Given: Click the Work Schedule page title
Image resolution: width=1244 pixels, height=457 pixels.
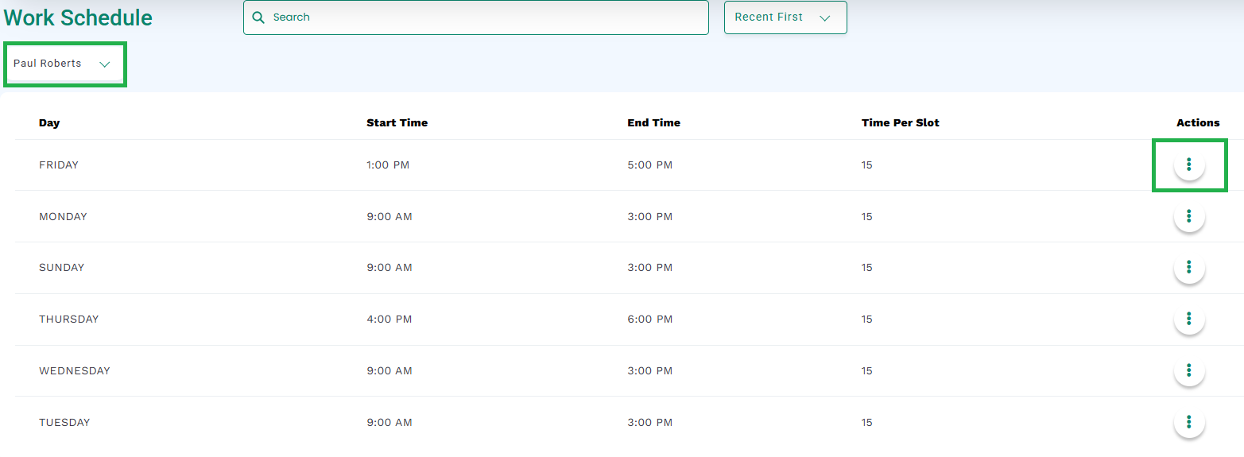Looking at the screenshot, I should [x=78, y=17].
